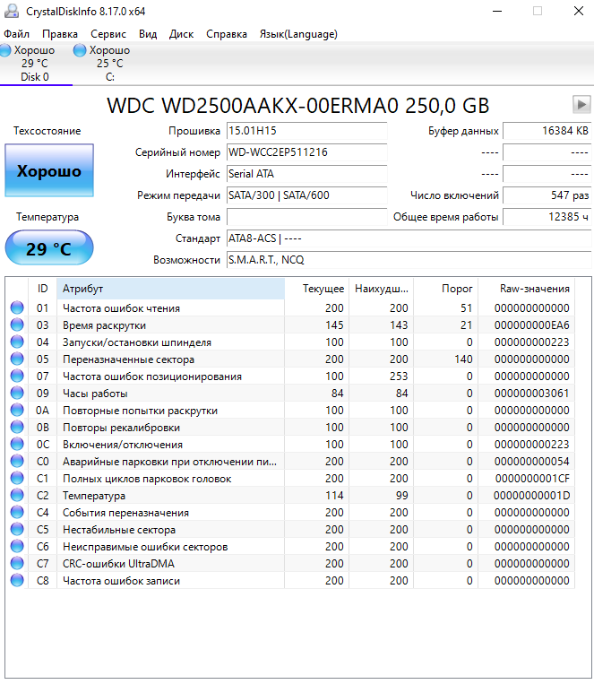Image resolution: width=594 pixels, height=684 pixels.
Task: Click the empty Буква тома field
Action: (x=306, y=217)
